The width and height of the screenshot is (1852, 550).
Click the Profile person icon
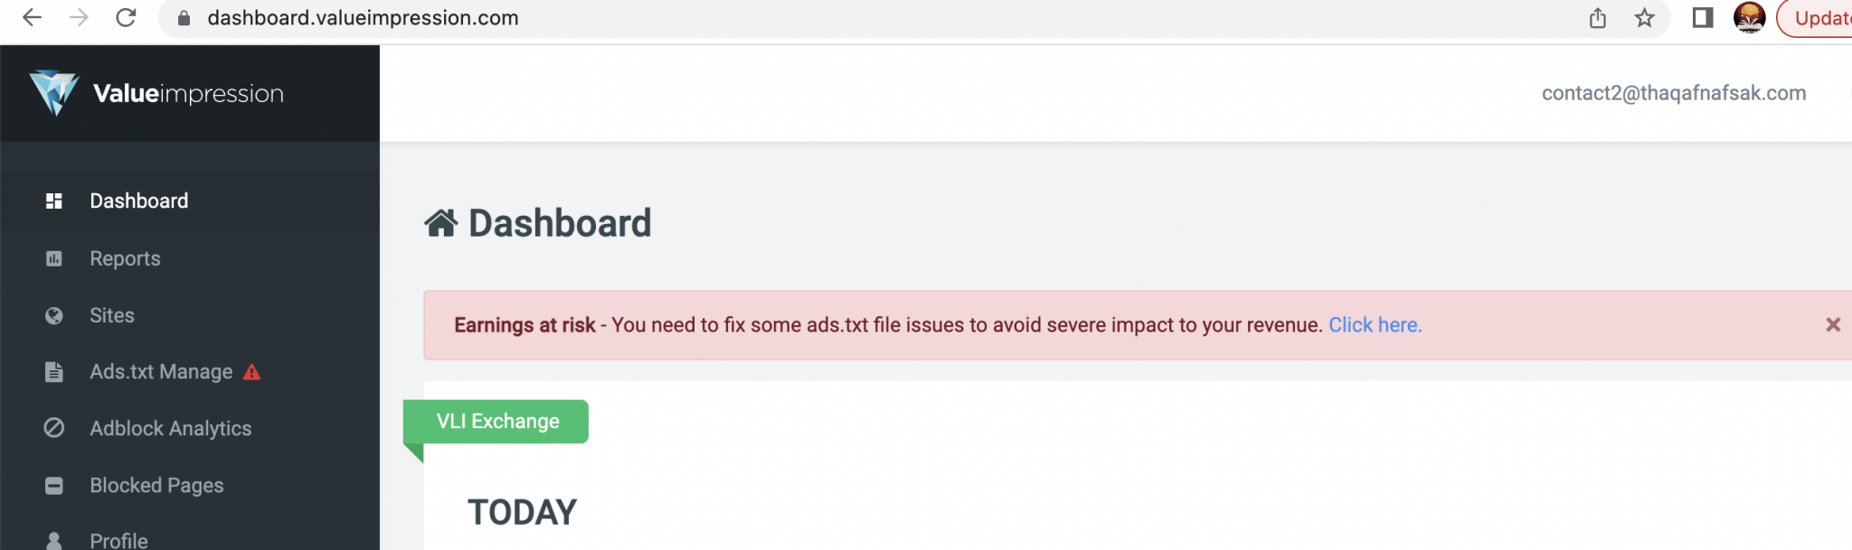tap(54, 540)
